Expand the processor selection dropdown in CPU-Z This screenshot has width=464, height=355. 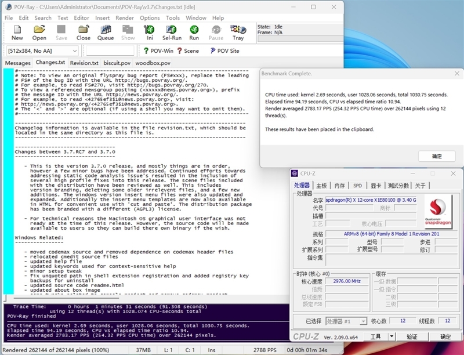(362, 321)
